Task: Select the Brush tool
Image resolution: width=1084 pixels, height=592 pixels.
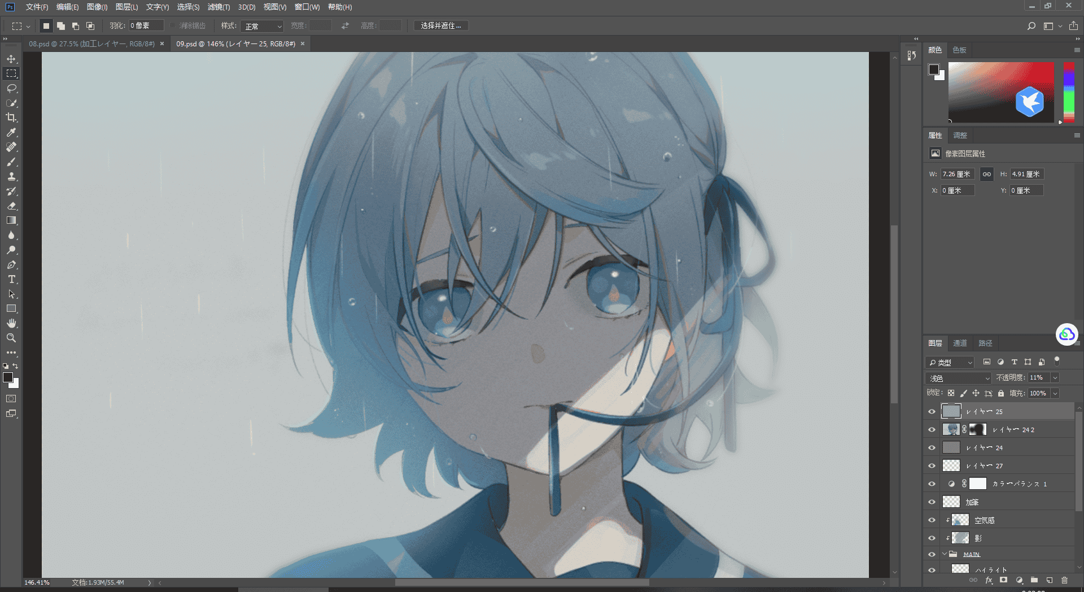Action: coord(11,162)
